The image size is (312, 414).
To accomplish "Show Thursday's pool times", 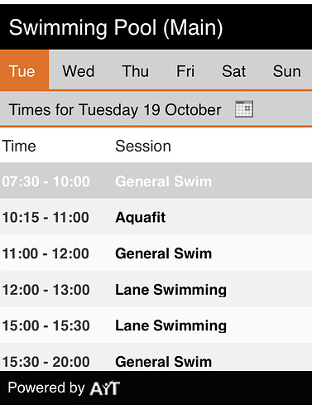I will pos(135,71).
